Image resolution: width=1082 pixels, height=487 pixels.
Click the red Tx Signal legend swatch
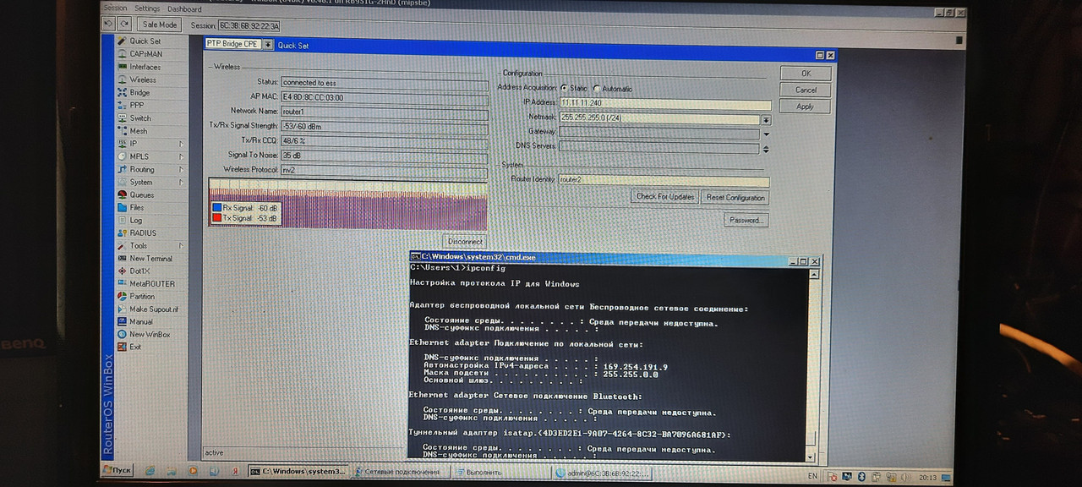[216, 218]
